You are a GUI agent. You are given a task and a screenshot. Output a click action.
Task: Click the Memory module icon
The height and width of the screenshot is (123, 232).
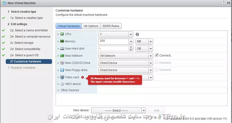pyautogui.click(x=62, y=41)
